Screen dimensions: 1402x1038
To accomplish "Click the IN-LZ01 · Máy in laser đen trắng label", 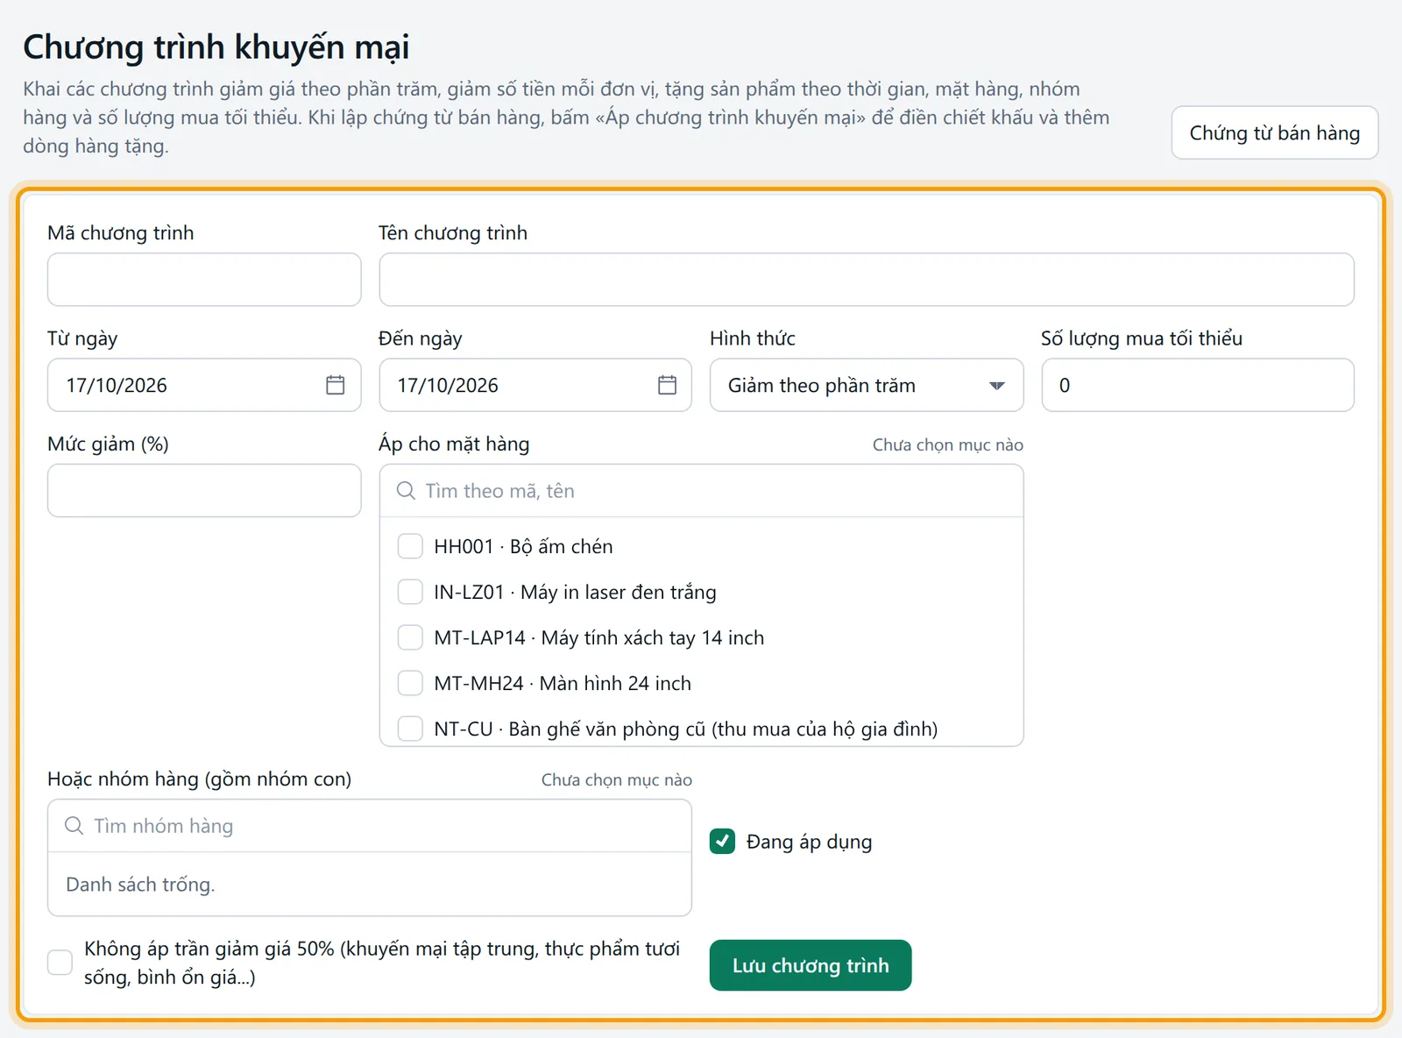I will pos(575,592).
